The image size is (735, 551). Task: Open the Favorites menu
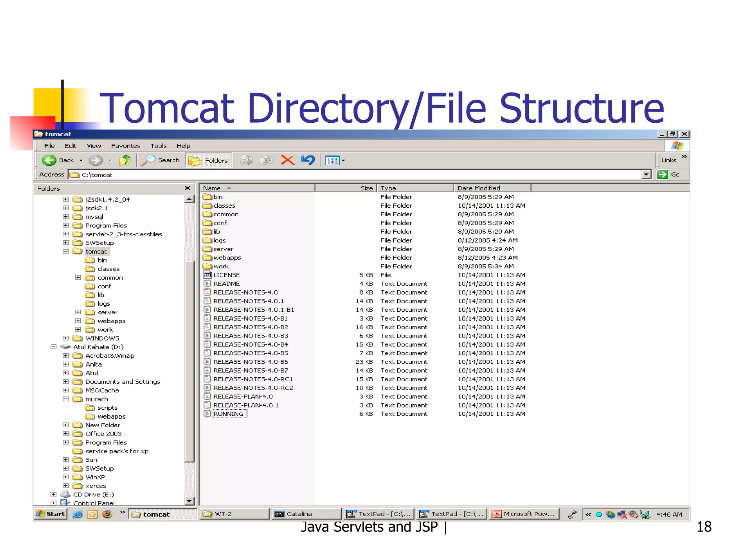tap(126, 146)
